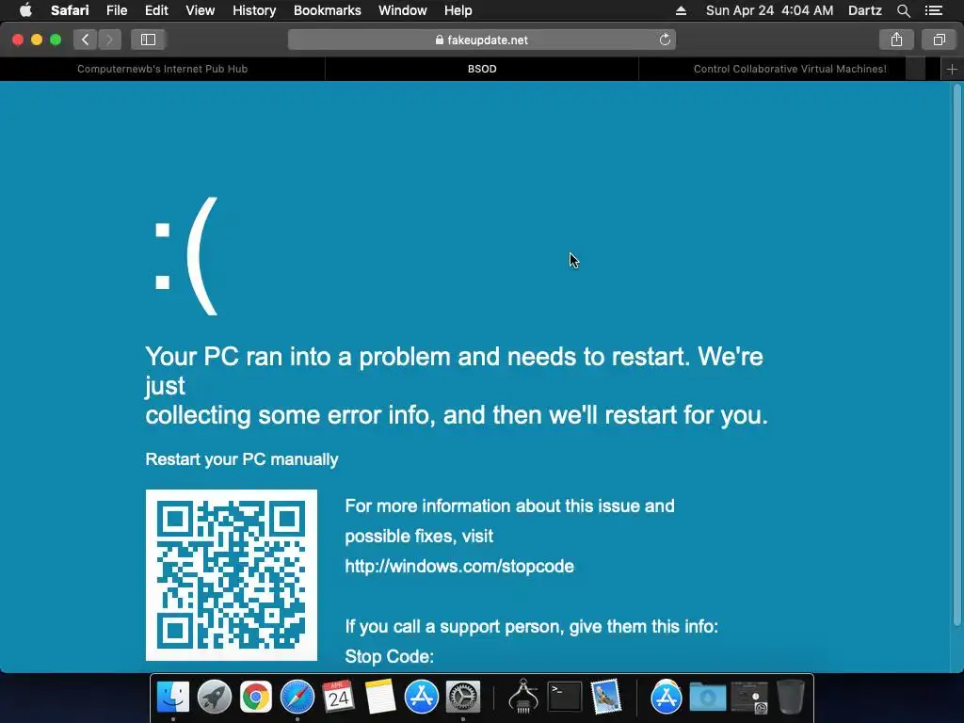Go back with Safari back arrow

pyautogui.click(x=86, y=40)
